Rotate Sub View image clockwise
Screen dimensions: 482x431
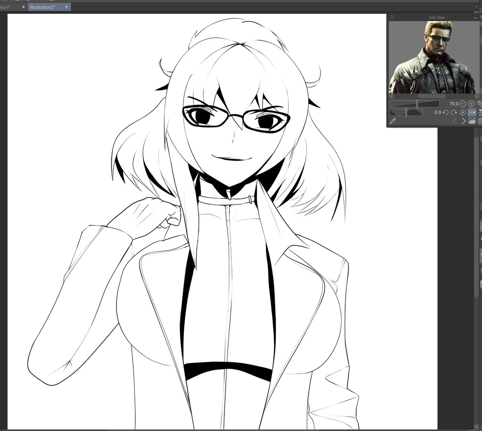[x=454, y=112]
